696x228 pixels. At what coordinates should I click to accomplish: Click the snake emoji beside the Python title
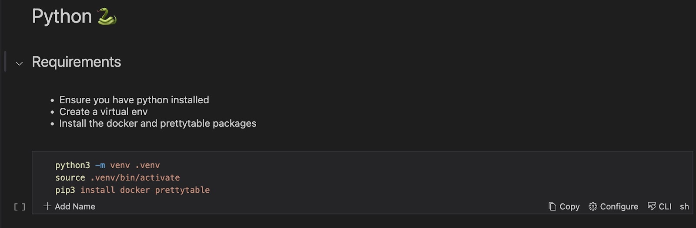click(107, 17)
